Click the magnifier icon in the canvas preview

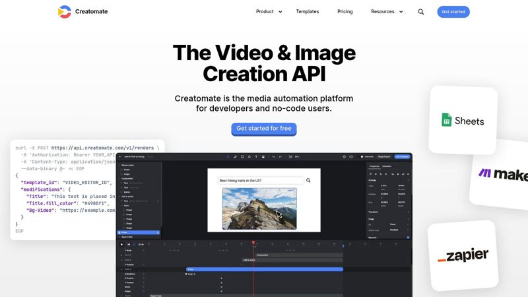308,180
